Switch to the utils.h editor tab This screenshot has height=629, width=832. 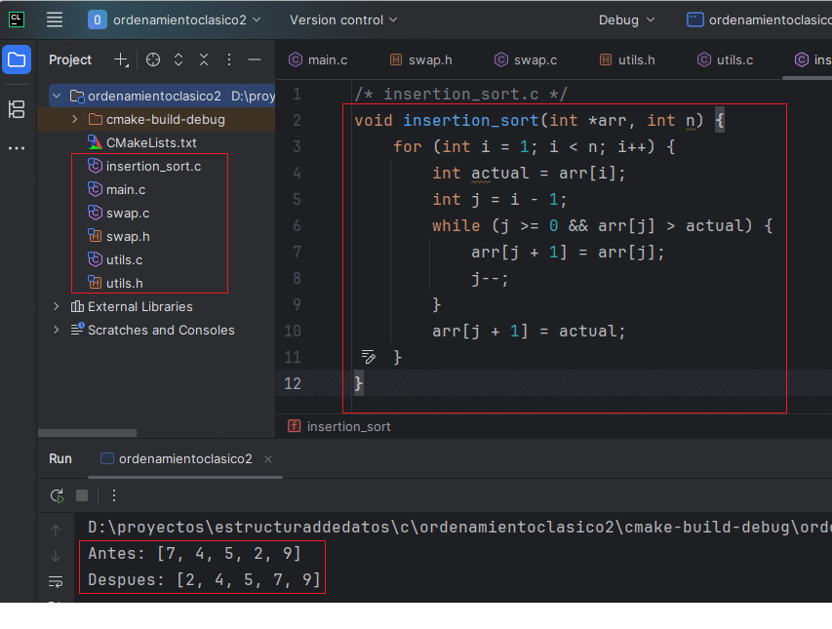click(x=634, y=59)
